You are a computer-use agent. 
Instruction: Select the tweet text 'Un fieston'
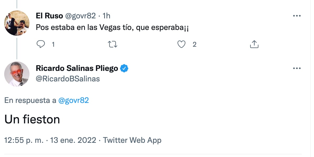(x=32, y=119)
